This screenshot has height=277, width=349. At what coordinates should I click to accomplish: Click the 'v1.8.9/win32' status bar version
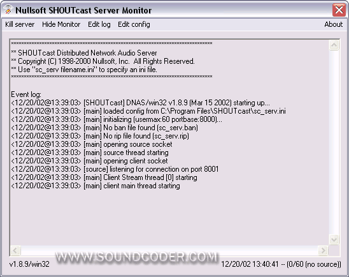pos(29,264)
